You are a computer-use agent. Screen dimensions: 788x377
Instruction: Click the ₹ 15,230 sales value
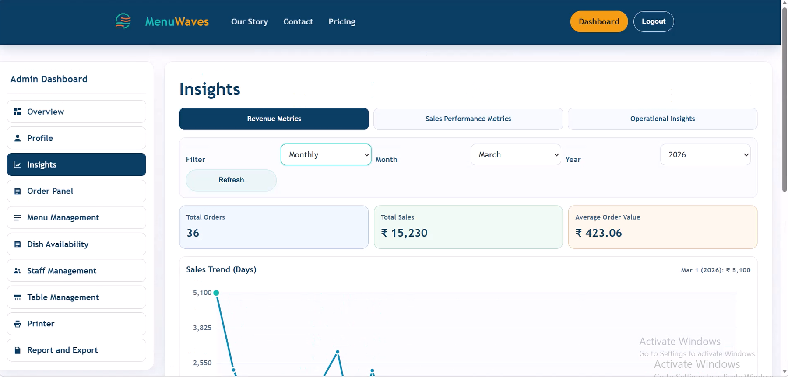click(x=404, y=233)
